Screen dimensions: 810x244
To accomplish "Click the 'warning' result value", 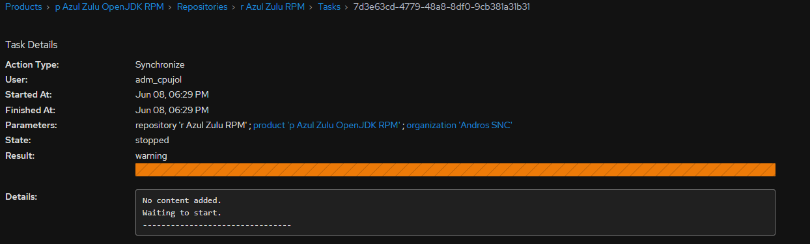I will [x=151, y=156].
